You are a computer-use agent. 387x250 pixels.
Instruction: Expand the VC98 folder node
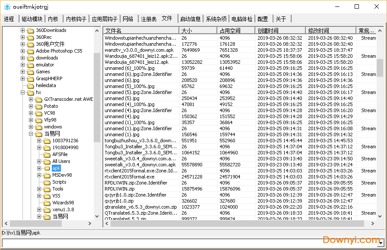31,113
